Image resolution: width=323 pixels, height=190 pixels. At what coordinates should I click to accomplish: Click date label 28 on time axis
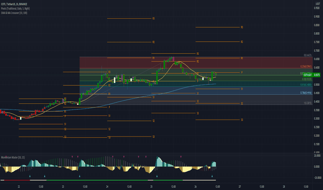point(284,187)
